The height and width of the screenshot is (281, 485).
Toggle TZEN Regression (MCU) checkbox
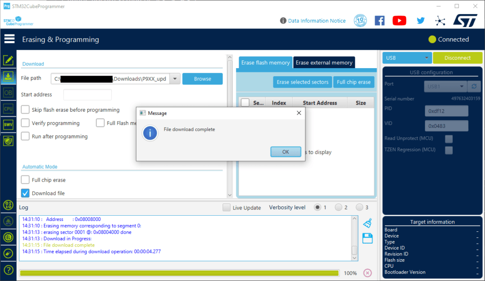(x=449, y=150)
